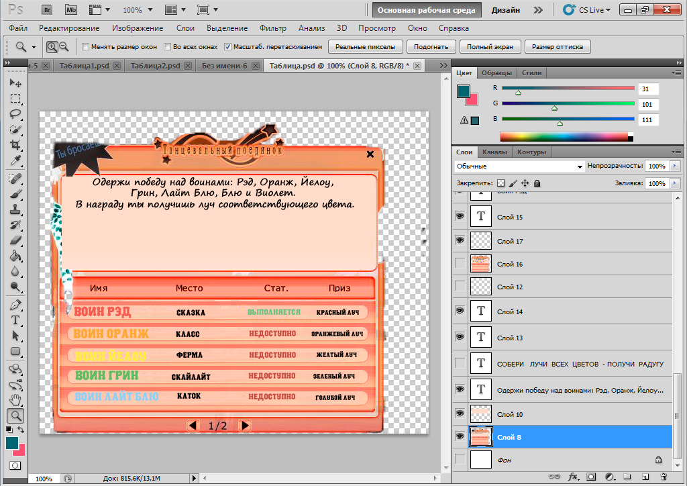
Task: Select the Quick Selection tool
Action: [15, 130]
